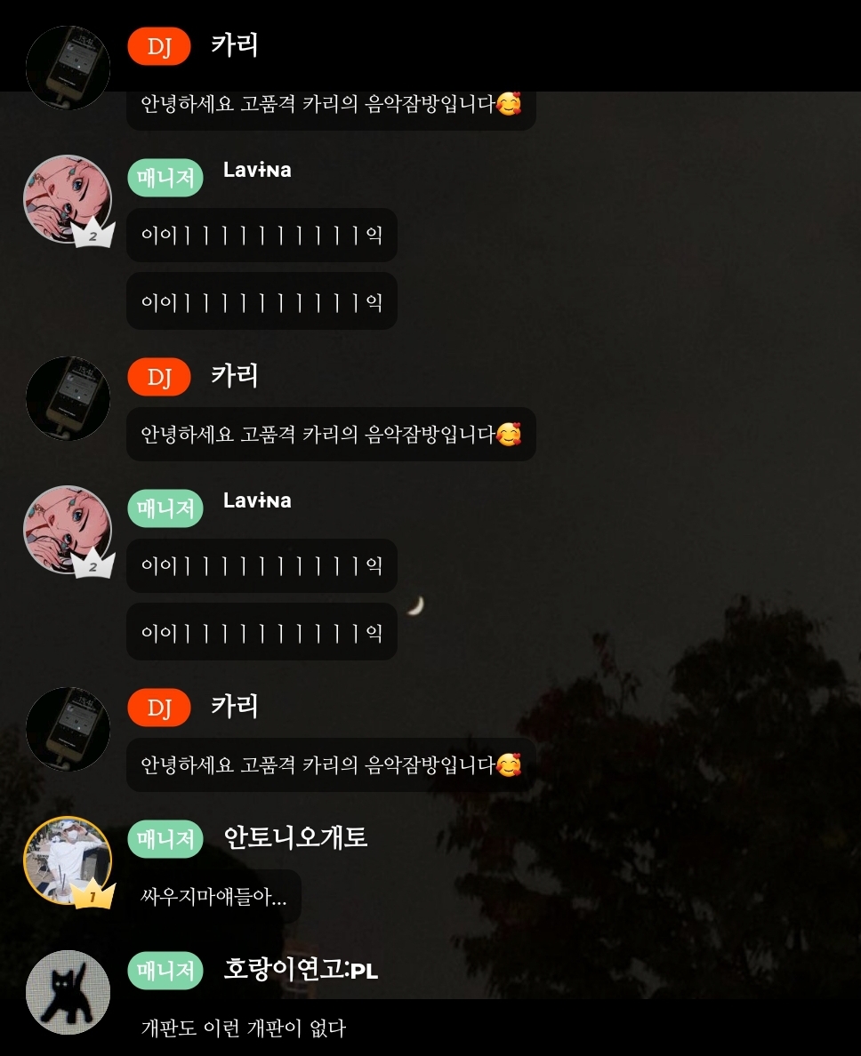
Task: Tap the smiling hearts emoji in last greeting
Action: pyautogui.click(x=509, y=765)
